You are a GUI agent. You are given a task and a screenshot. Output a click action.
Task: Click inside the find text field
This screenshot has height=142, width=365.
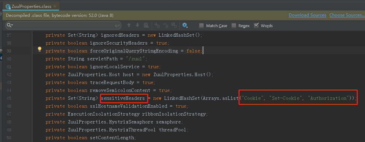(x=63, y=25)
